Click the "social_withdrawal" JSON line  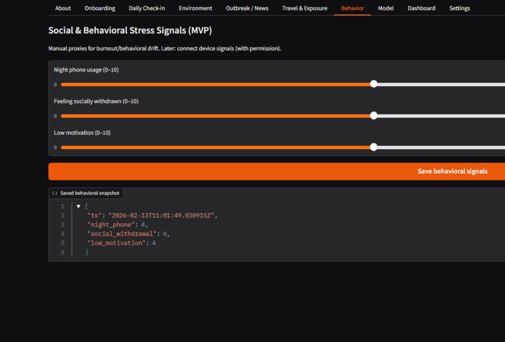point(128,234)
